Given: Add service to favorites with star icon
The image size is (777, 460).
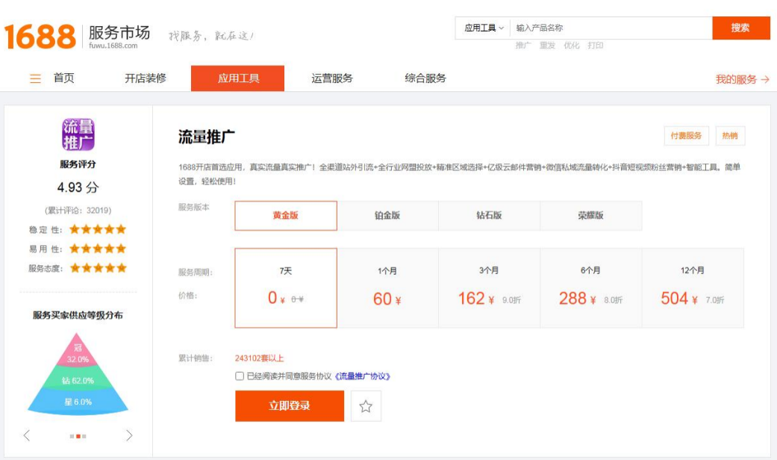Looking at the screenshot, I should click(366, 406).
